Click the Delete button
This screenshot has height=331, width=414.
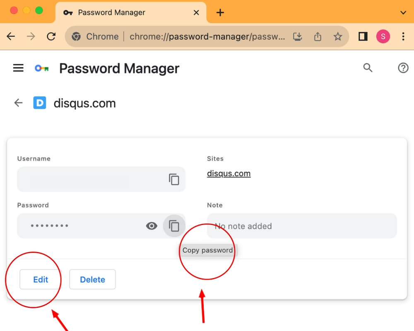pos(92,279)
